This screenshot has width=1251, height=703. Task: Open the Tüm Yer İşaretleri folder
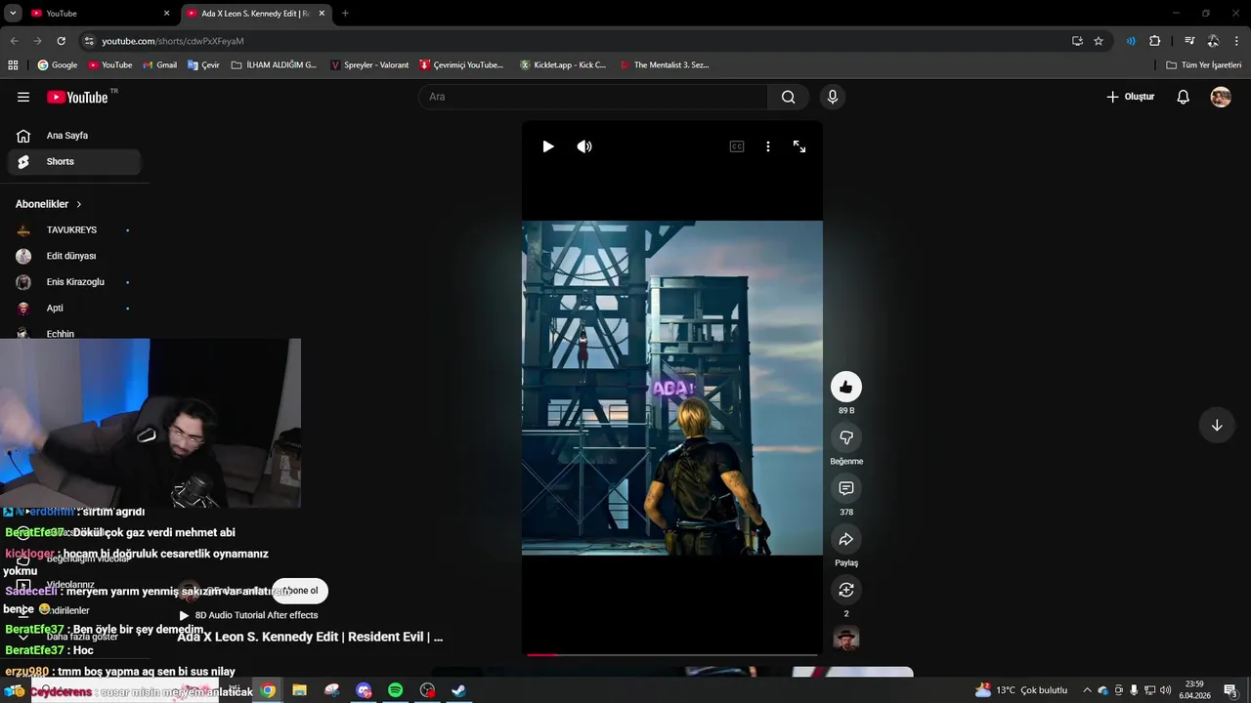[1203, 65]
